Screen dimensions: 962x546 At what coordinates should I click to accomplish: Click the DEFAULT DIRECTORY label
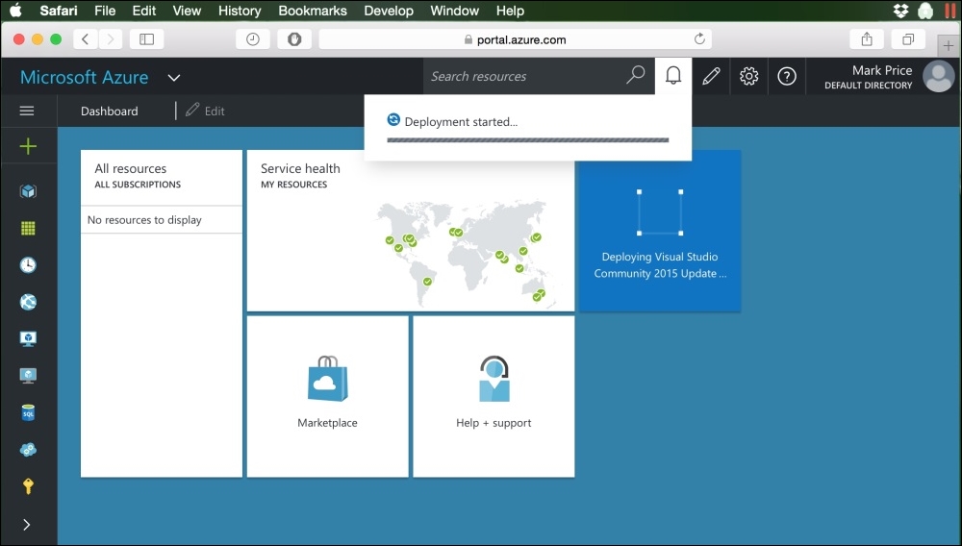pos(868,86)
